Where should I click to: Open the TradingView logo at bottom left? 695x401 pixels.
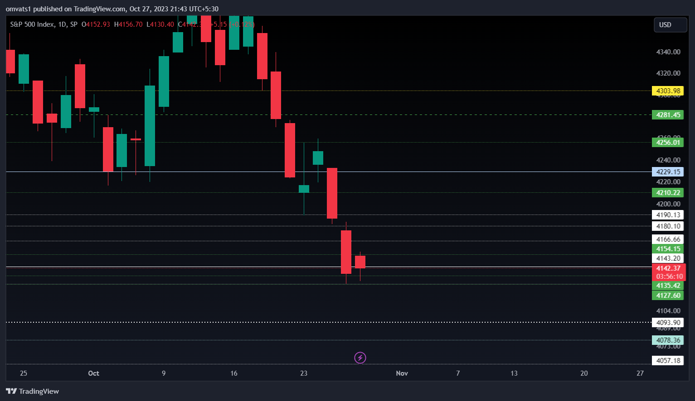[x=32, y=391]
